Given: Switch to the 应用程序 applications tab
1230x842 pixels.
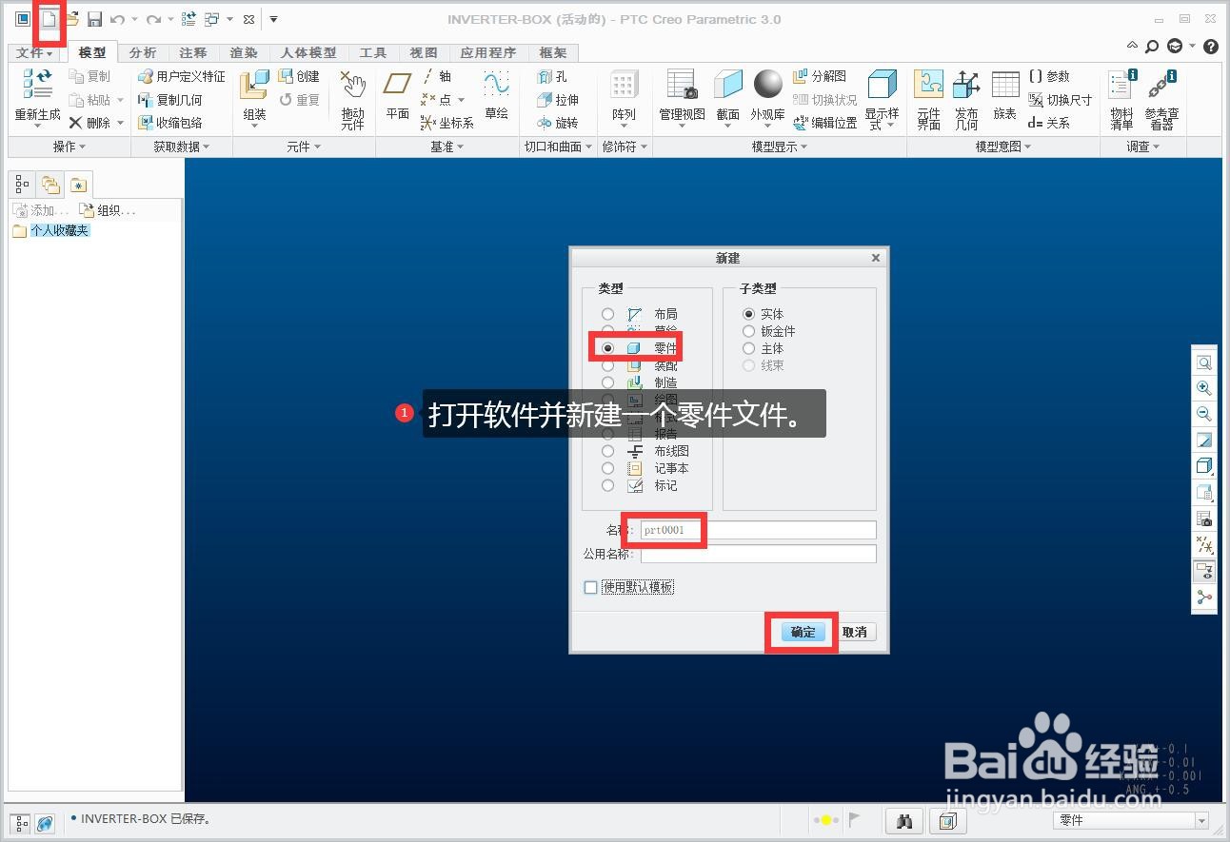Looking at the screenshot, I should click(x=487, y=52).
